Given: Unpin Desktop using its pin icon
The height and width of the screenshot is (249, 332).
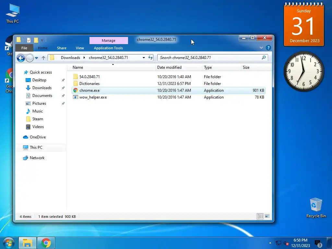Looking at the screenshot, I should click(63, 80).
